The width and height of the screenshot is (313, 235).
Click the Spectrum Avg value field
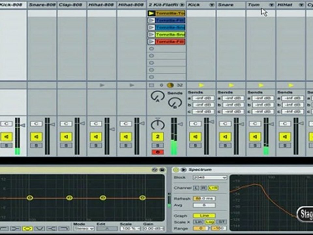pyautogui.click(x=204, y=205)
